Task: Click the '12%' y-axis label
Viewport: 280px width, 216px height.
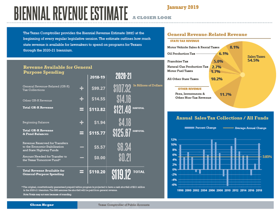Action: coord(174,140)
